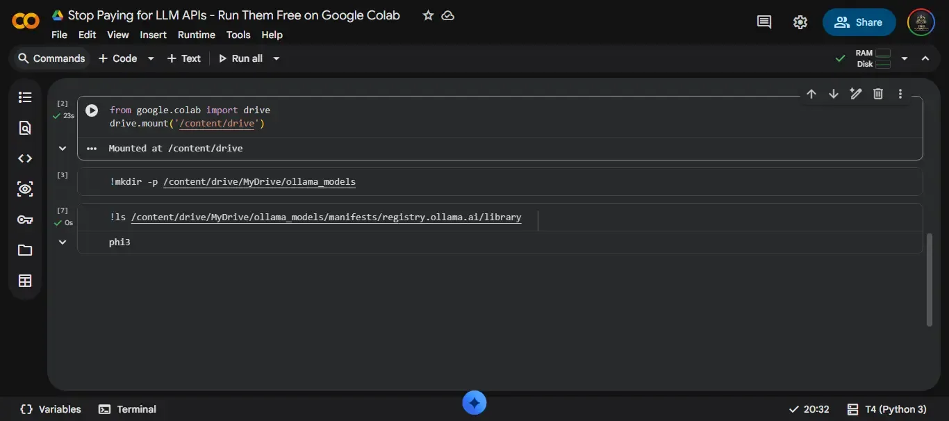The width and height of the screenshot is (949, 421).
Task: Check the cloud save status icon
Action: click(448, 15)
